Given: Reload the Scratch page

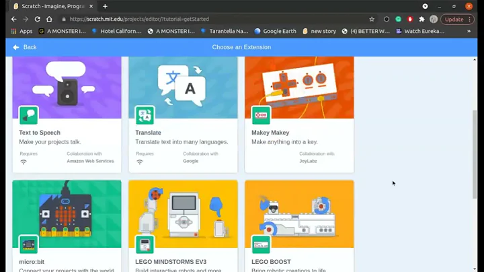Looking at the screenshot, I should [x=38, y=19].
